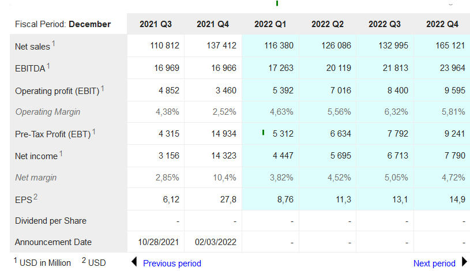Image resolution: width=470 pixels, height=271 pixels.
Task: Click the Dividend per Share row label
Action: (x=51, y=221)
